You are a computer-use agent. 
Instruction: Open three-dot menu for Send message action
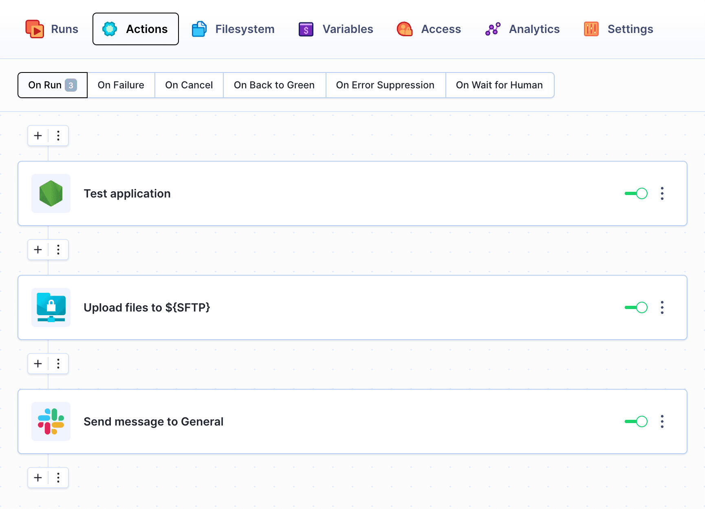tap(662, 421)
